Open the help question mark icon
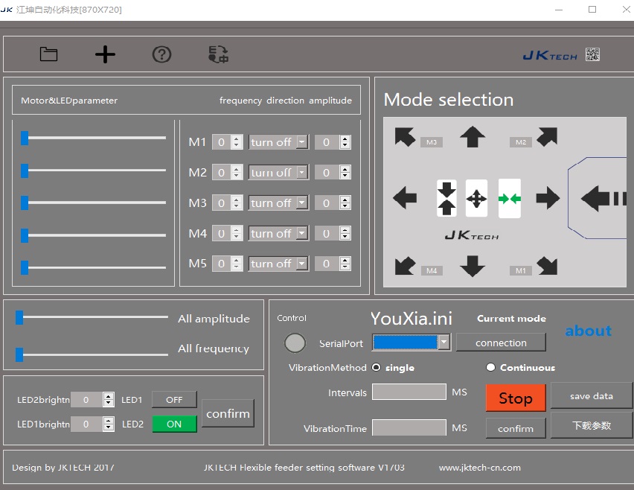This screenshot has width=634, height=490. click(161, 54)
